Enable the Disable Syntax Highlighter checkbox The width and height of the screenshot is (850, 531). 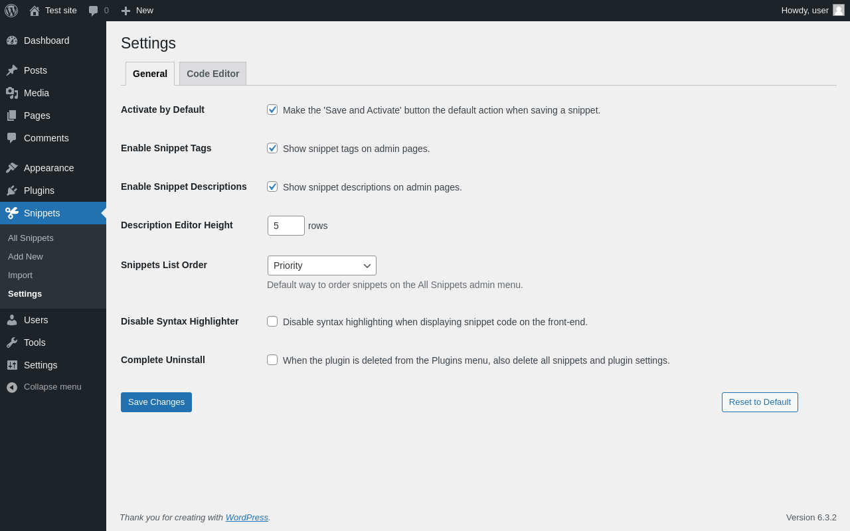pos(272,321)
